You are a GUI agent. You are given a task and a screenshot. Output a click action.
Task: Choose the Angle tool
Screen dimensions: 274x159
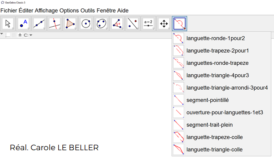click(117, 23)
